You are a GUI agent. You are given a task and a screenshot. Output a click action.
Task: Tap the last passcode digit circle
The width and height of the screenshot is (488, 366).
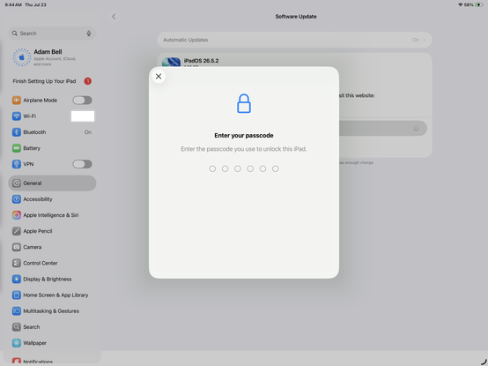point(276,168)
